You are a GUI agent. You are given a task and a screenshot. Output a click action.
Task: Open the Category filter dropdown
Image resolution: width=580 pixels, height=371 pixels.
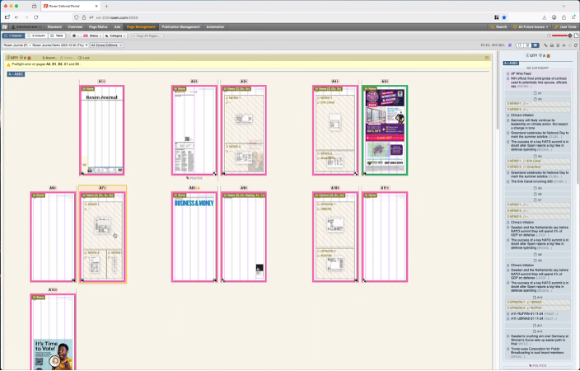[x=115, y=36]
